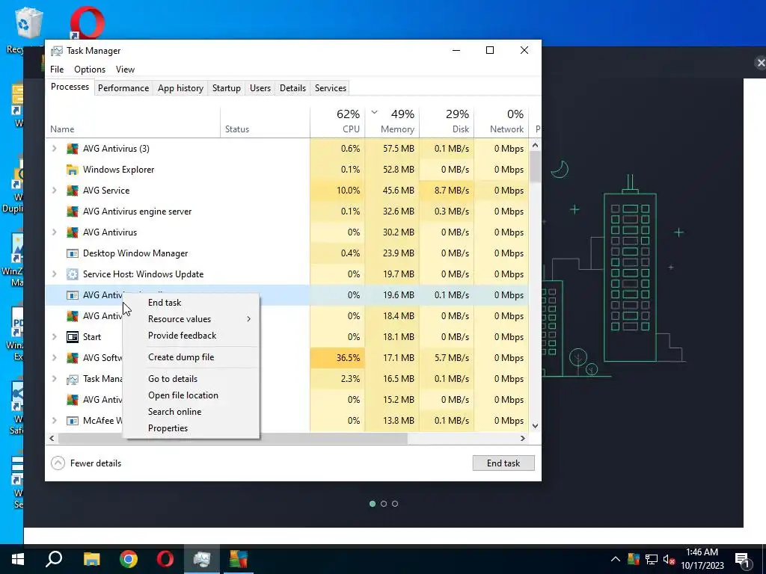Image resolution: width=766 pixels, height=574 pixels.
Task: Open the Opera desktop shortcut icon
Action: [x=87, y=22]
